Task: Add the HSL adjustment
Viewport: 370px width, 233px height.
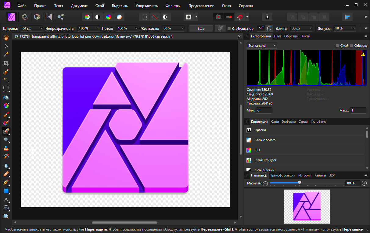Action: (x=305, y=150)
